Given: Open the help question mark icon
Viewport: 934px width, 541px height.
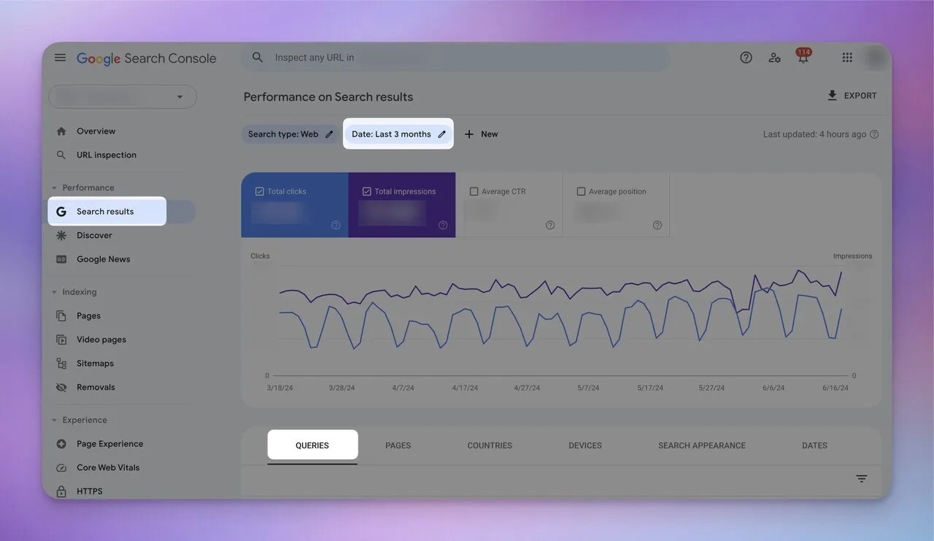Looking at the screenshot, I should [x=746, y=58].
